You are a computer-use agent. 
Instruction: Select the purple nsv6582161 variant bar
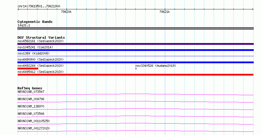tap(135, 44)
